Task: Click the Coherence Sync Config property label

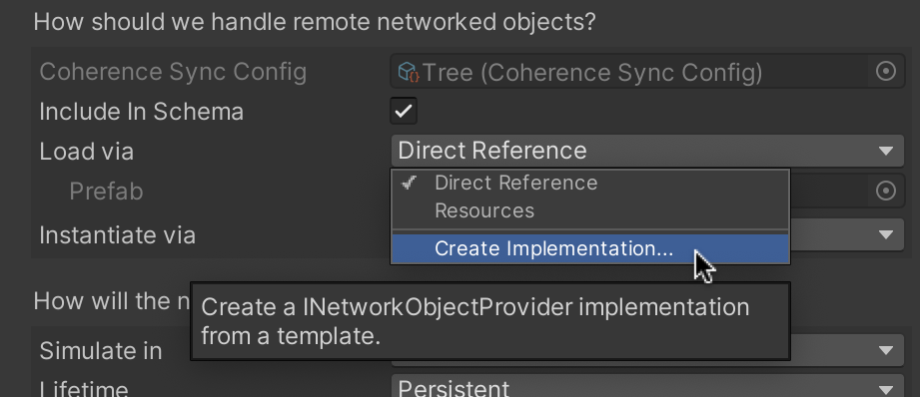Action: coord(173,72)
